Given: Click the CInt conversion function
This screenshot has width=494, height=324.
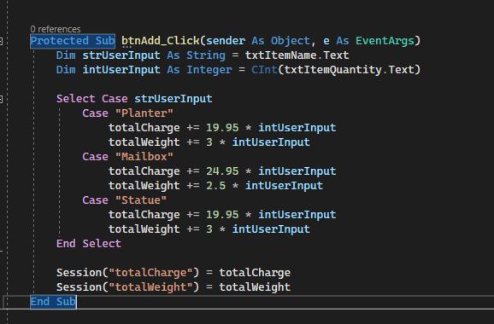Looking at the screenshot, I should [264, 70].
